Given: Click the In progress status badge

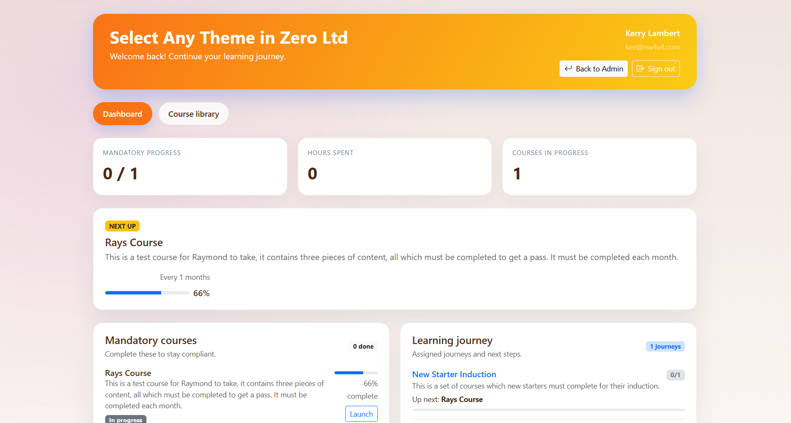Looking at the screenshot, I should [125, 420].
